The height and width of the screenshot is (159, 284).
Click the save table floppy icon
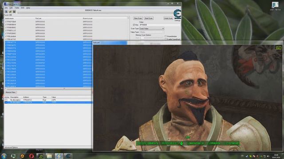[14, 11]
